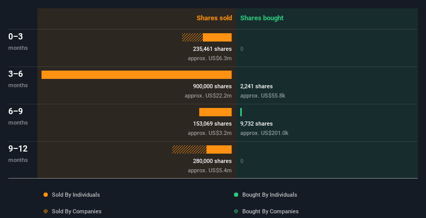
Task: Click the 9–12 months row label
Action: pyautogui.click(x=18, y=154)
